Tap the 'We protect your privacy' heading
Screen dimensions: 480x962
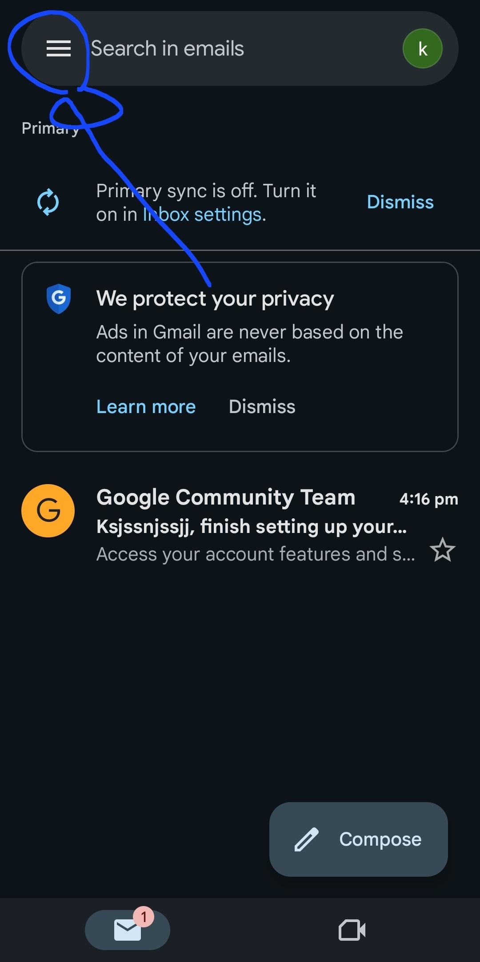tap(215, 298)
